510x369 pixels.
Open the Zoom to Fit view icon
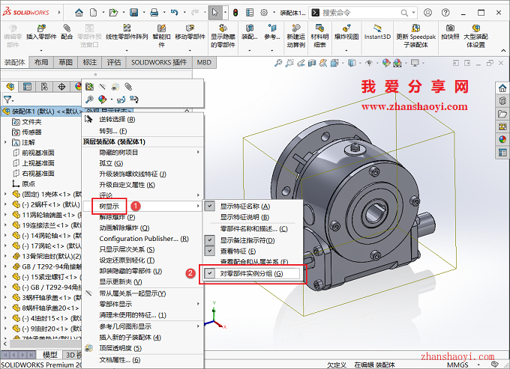coord(278,63)
